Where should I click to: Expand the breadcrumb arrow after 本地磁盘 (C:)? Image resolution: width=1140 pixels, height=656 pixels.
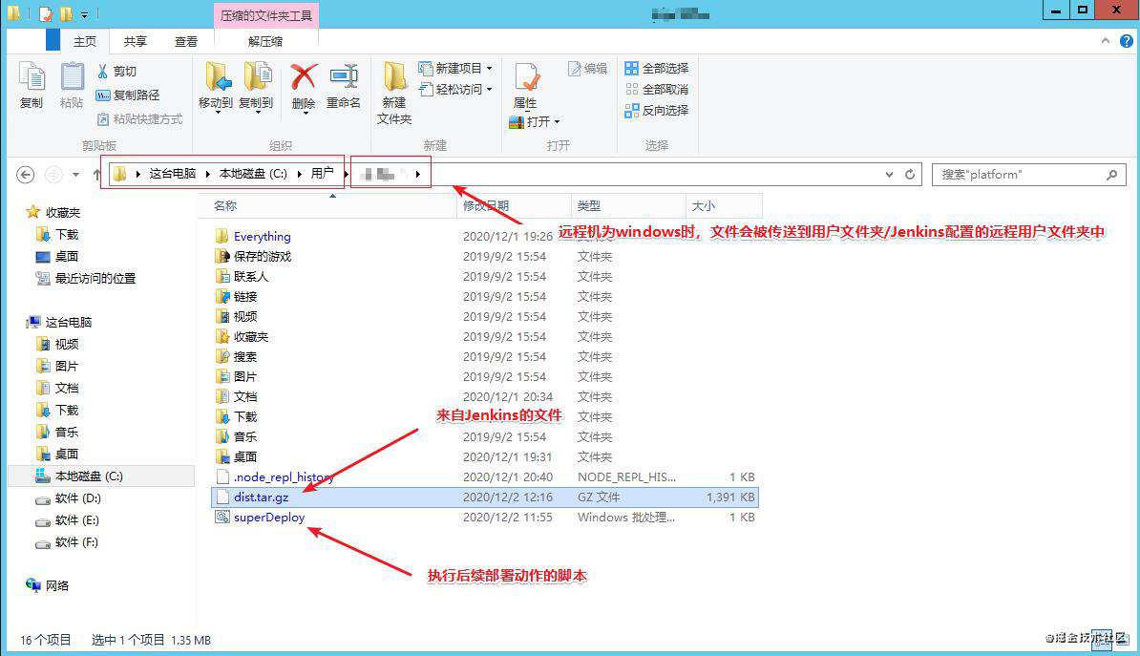[299, 174]
